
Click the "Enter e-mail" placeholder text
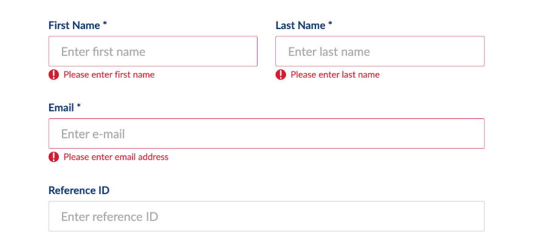coord(93,134)
